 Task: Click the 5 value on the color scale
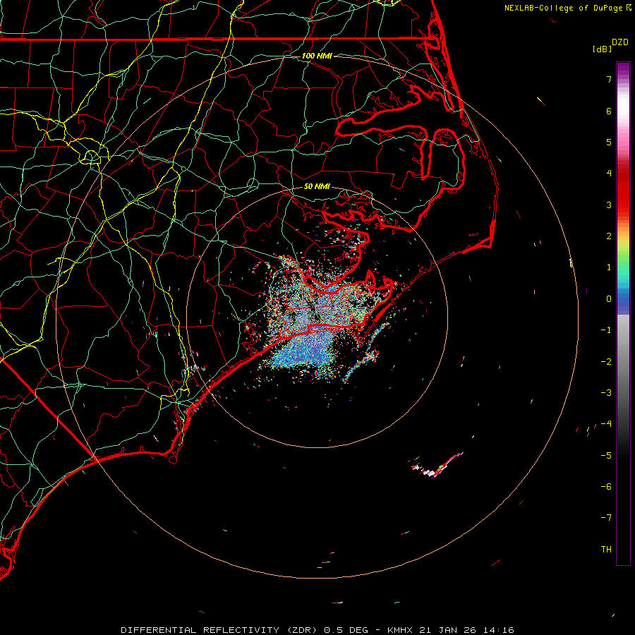click(609, 142)
